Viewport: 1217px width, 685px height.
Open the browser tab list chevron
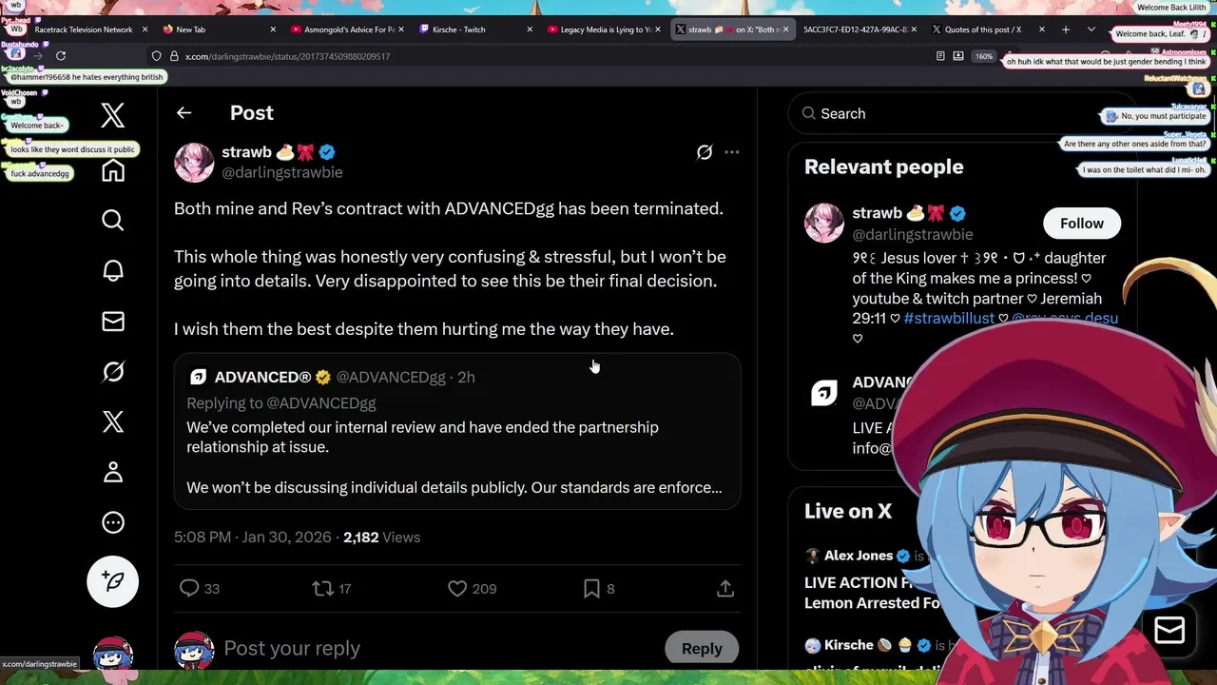point(1091,29)
